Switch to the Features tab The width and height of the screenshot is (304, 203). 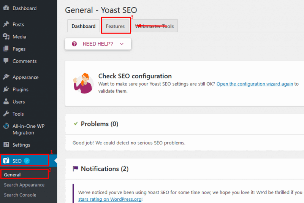(x=115, y=26)
